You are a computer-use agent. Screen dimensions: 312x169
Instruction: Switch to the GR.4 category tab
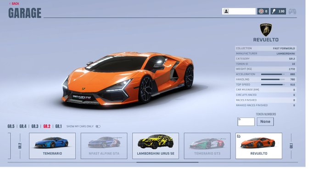pos(23,126)
